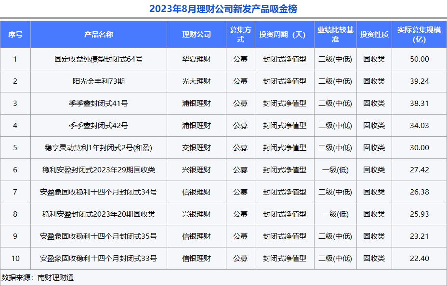Click 信银理财 in the 封闭式35号 row
The image size is (447, 286).
coord(197,236)
